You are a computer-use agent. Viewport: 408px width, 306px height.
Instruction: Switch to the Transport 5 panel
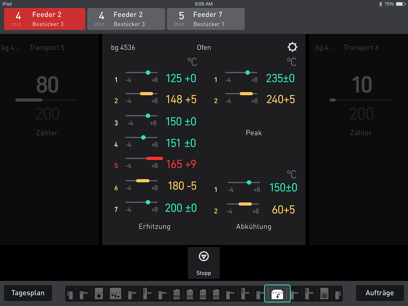[x=49, y=139]
